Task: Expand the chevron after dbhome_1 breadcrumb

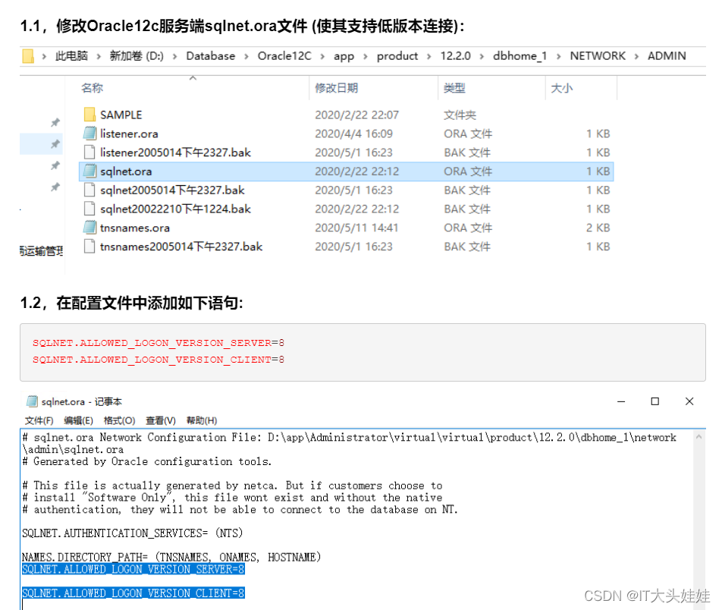Action: (x=558, y=57)
